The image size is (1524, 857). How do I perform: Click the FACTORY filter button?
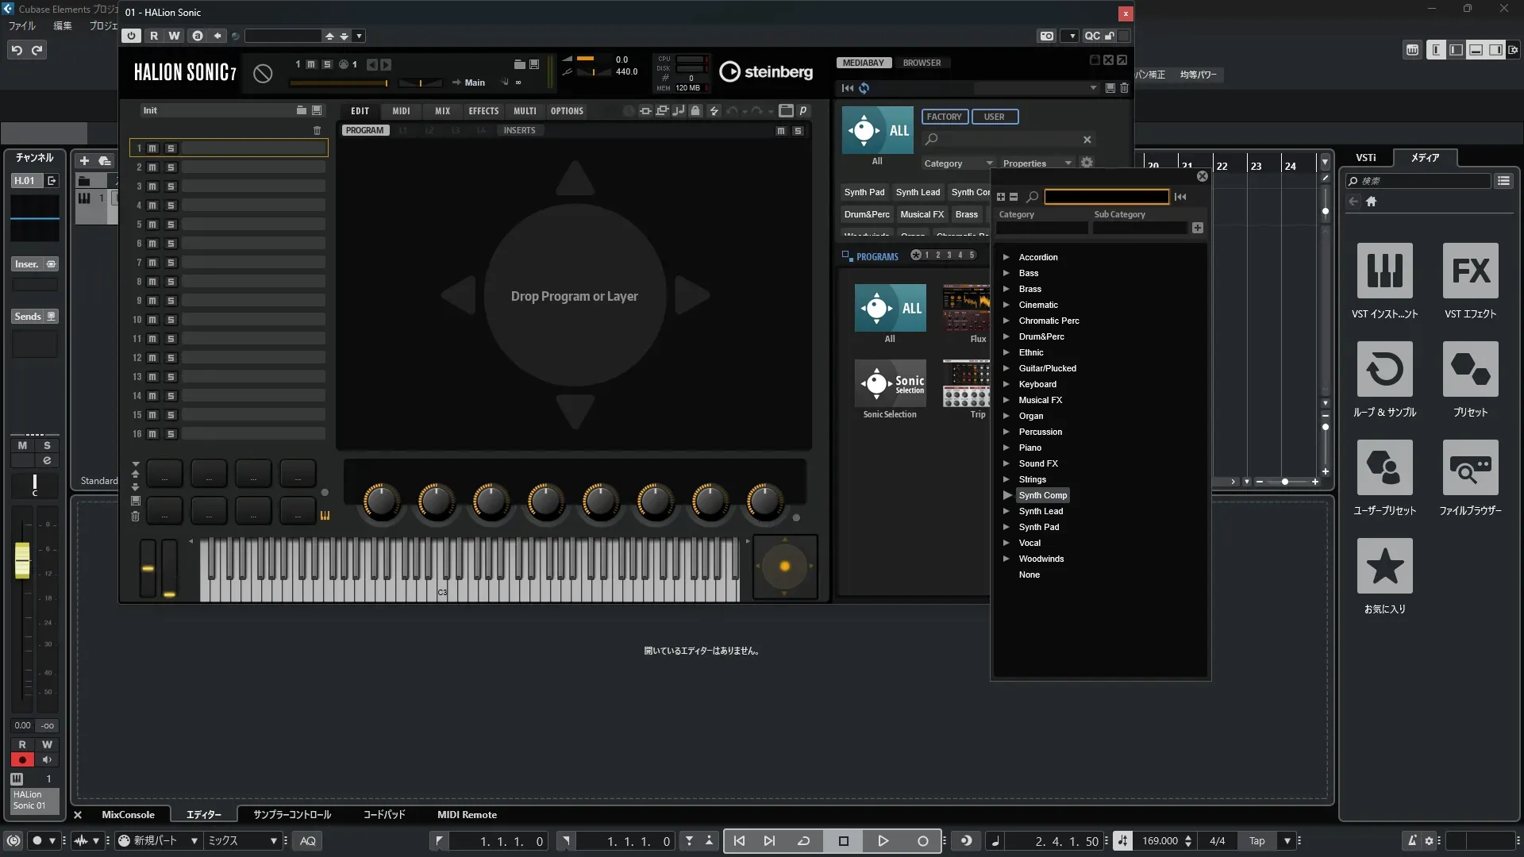[x=944, y=117]
